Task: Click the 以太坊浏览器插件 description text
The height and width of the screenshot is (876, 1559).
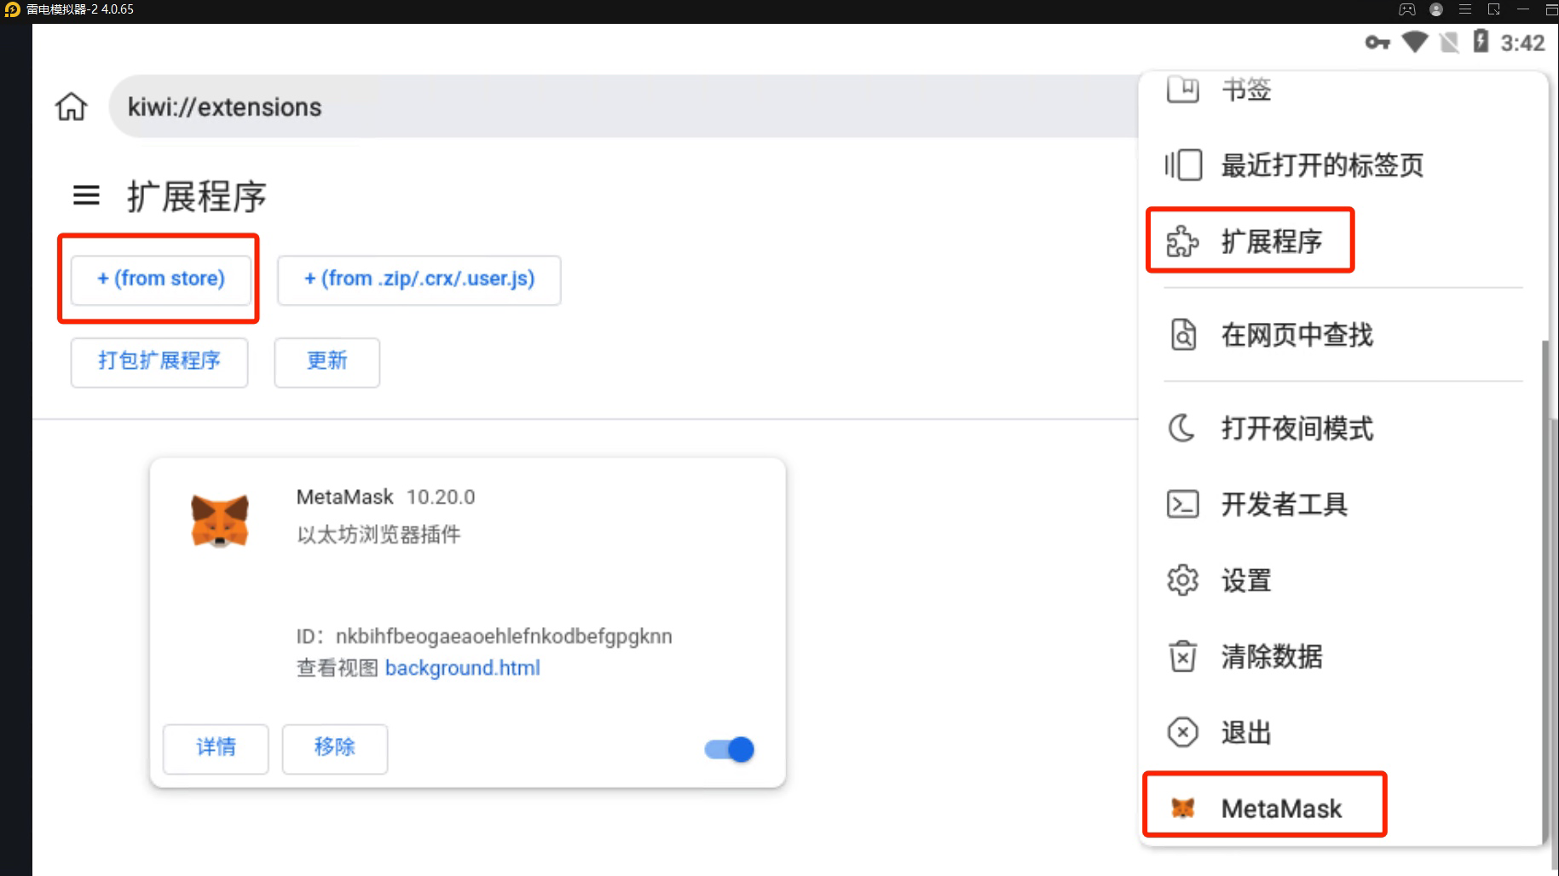Action: click(378, 534)
